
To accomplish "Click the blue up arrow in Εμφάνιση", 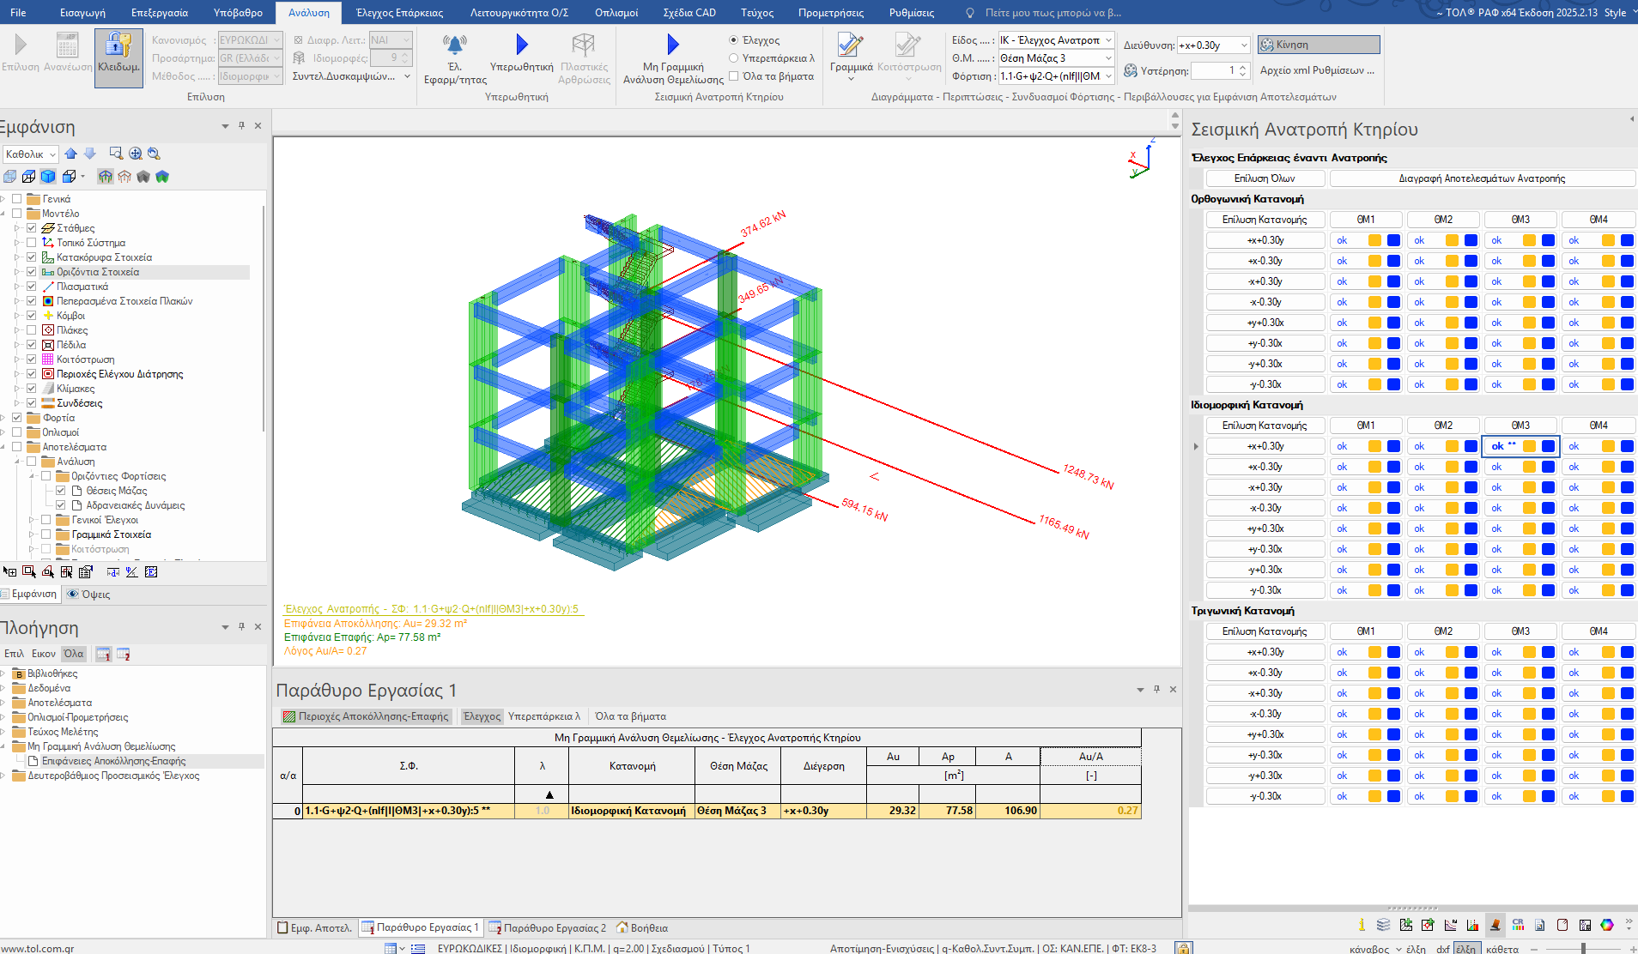I will coord(71,154).
